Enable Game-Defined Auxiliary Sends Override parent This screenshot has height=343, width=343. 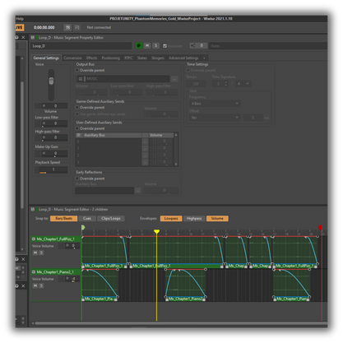point(77,108)
